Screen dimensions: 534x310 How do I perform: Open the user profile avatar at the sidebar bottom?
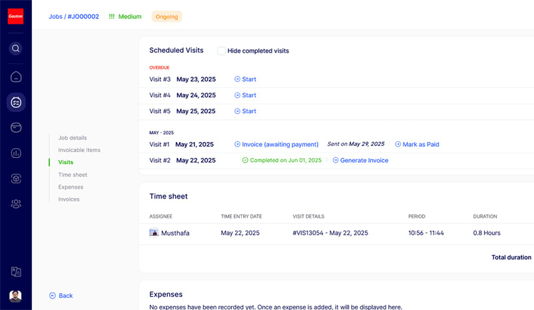pos(15,296)
